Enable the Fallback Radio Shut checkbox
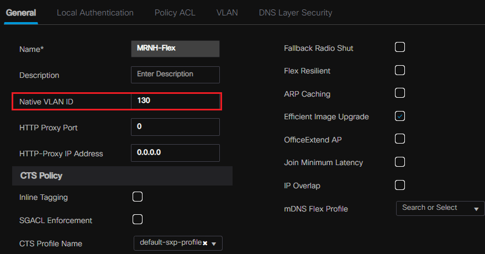This screenshot has width=485, height=254. (x=400, y=47)
